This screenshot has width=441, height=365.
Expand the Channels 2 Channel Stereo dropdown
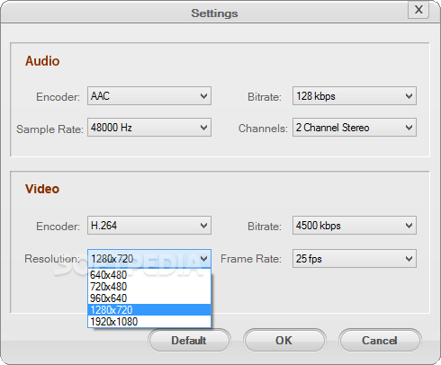(355, 128)
